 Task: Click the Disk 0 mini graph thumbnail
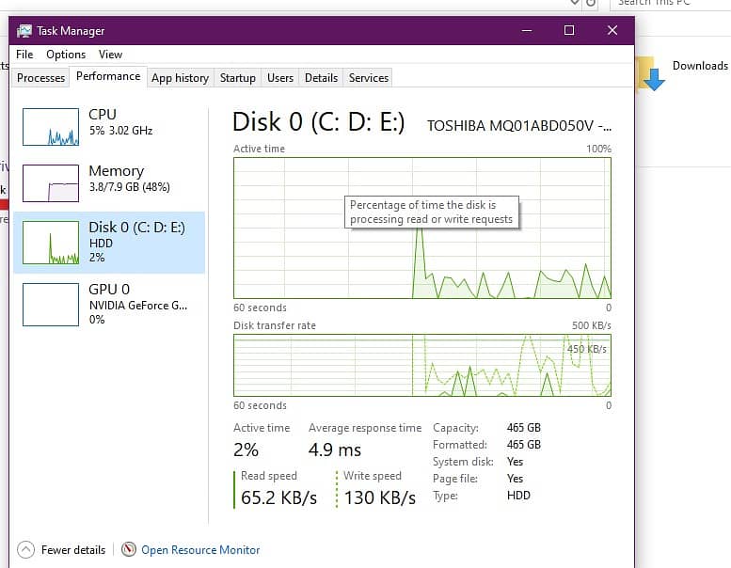click(x=50, y=242)
